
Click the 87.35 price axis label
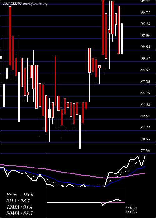pyautogui.click(x=145, y=82)
